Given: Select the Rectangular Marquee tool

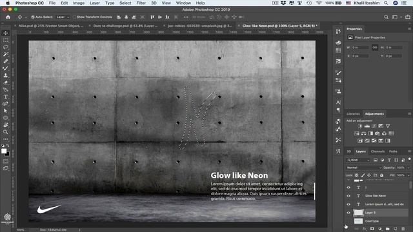Looking at the screenshot, I should click(6, 40).
